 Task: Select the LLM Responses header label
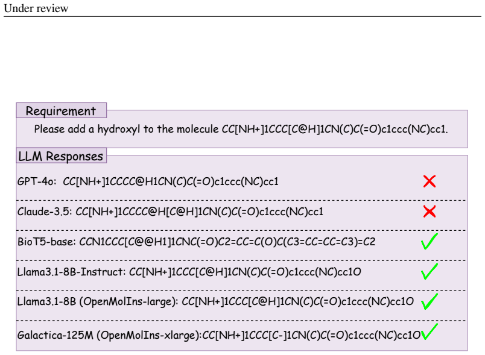point(60,156)
